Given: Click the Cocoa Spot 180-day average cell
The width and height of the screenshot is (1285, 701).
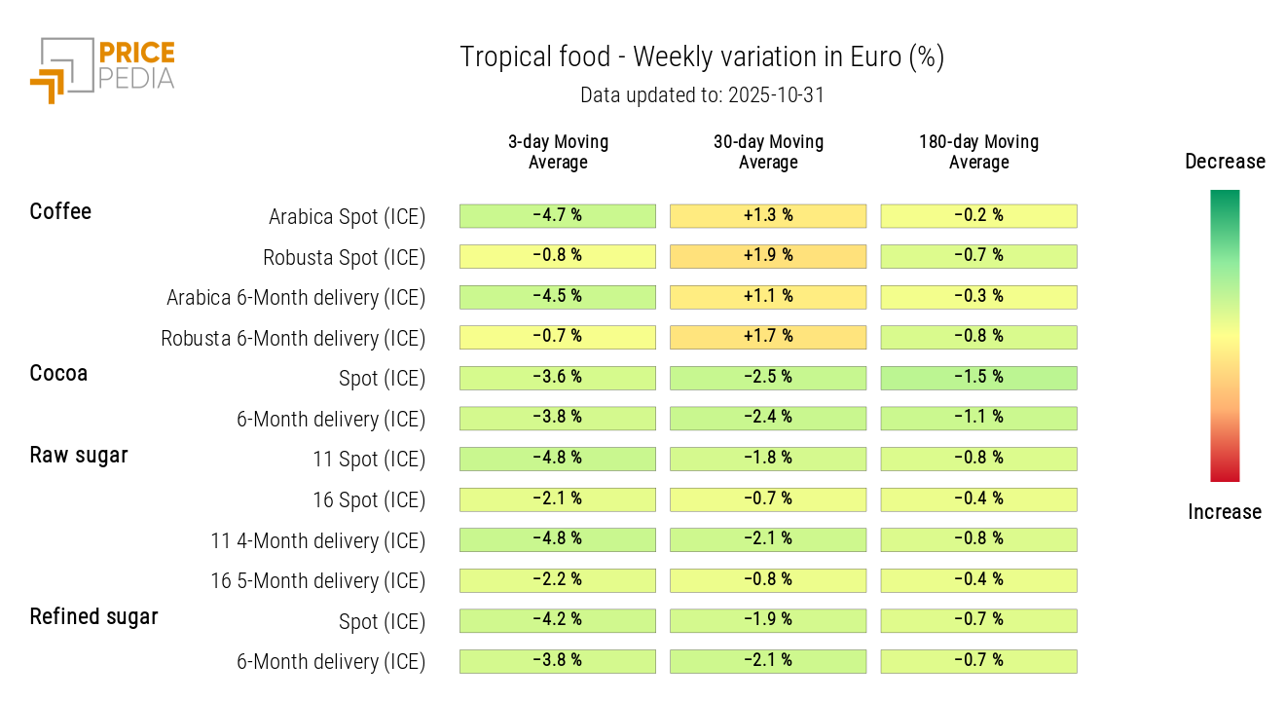Looking at the screenshot, I should tap(978, 378).
